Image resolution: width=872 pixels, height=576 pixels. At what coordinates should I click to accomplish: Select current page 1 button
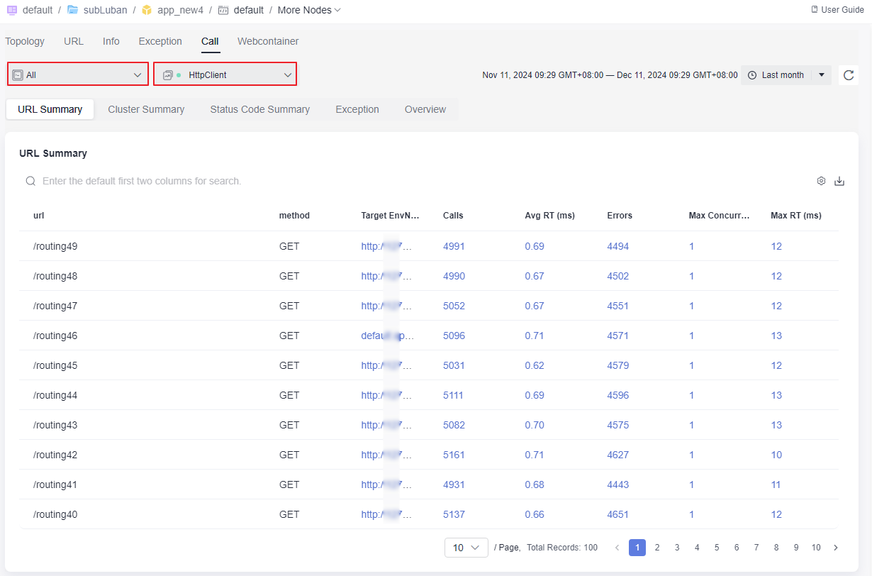pyautogui.click(x=637, y=548)
